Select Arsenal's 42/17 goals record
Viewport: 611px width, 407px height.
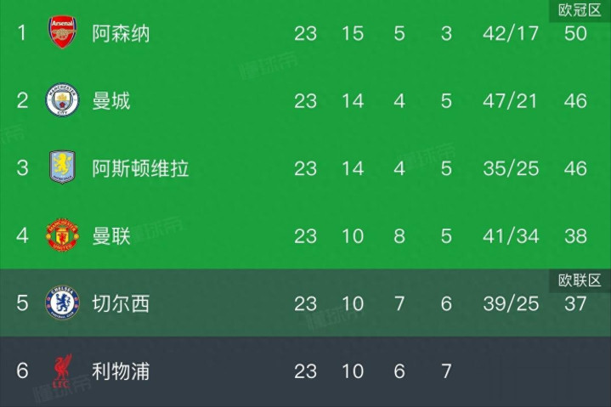(511, 33)
